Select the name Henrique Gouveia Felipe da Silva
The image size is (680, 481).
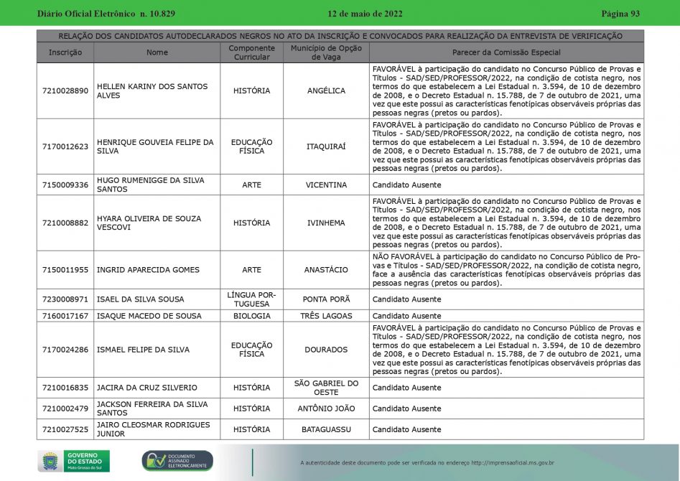tap(155, 146)
